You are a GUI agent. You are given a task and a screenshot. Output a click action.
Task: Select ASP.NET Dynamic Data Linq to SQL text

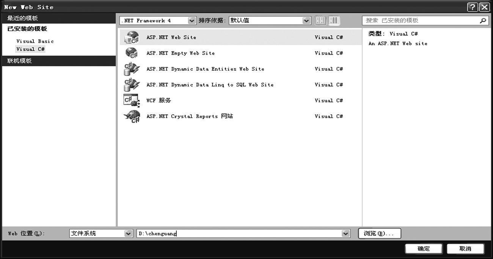coord(210,85)
